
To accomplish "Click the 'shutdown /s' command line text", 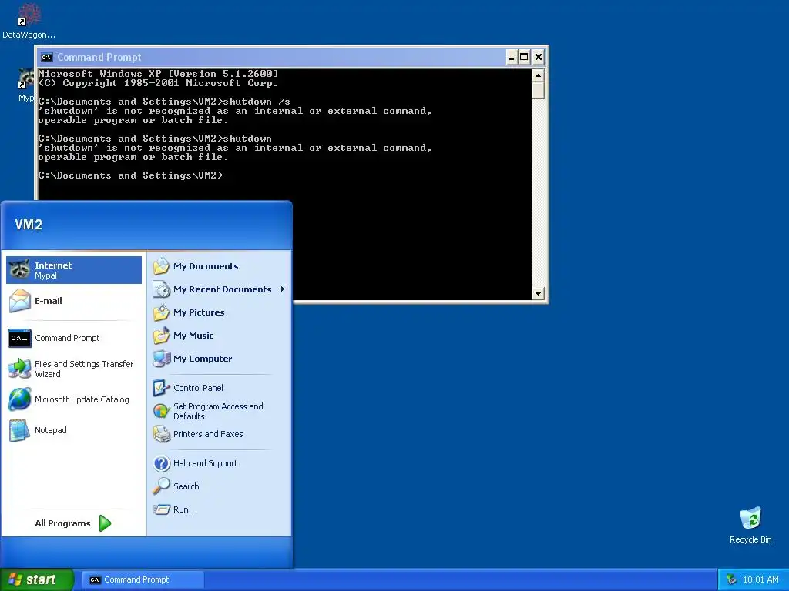I will (x=257, y=102).
